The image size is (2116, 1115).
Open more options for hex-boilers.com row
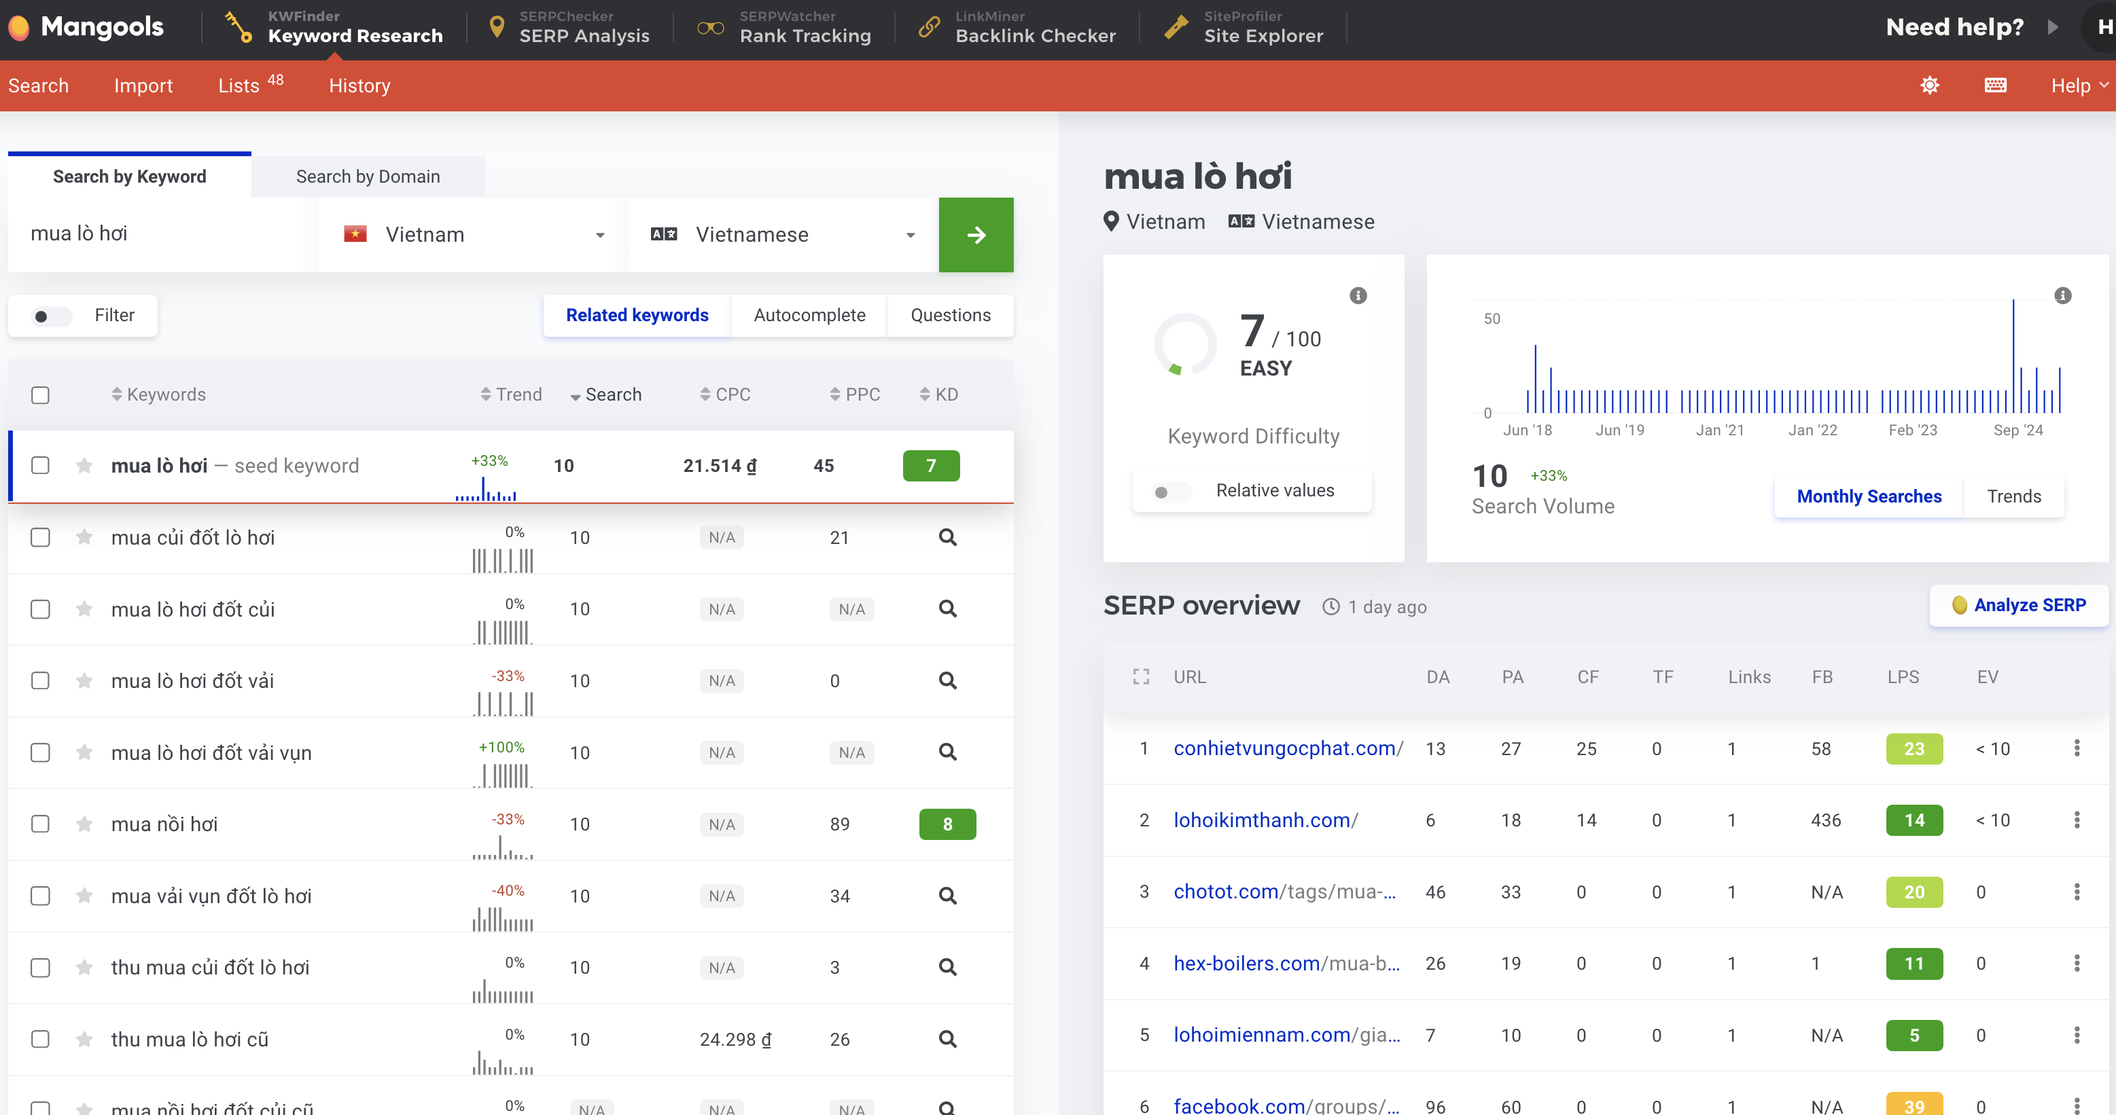click(x=2077, y=963)
